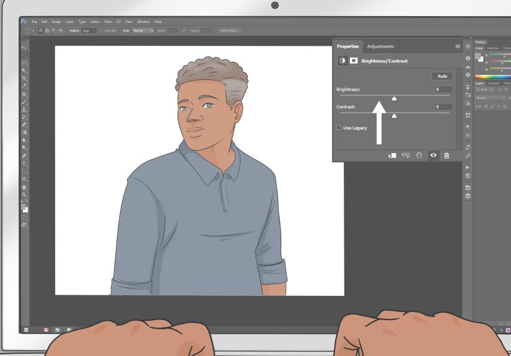511x356 pixels.
Task: Select the Path Selection tool
Action: 24,171
